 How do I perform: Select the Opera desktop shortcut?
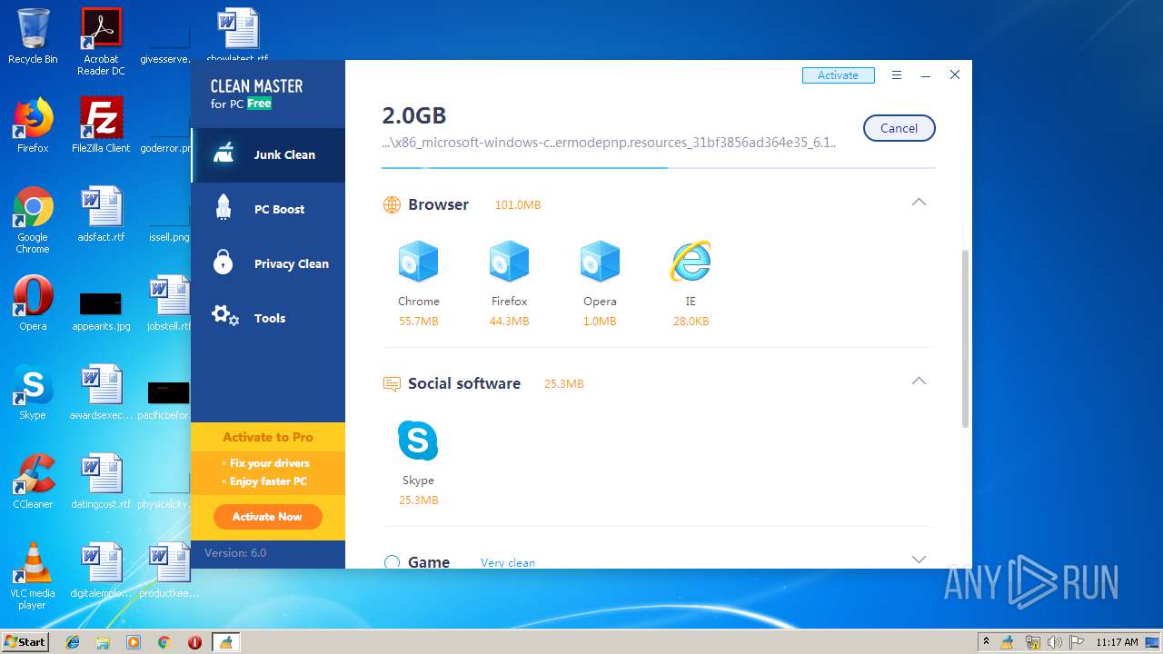click(33, 303)
